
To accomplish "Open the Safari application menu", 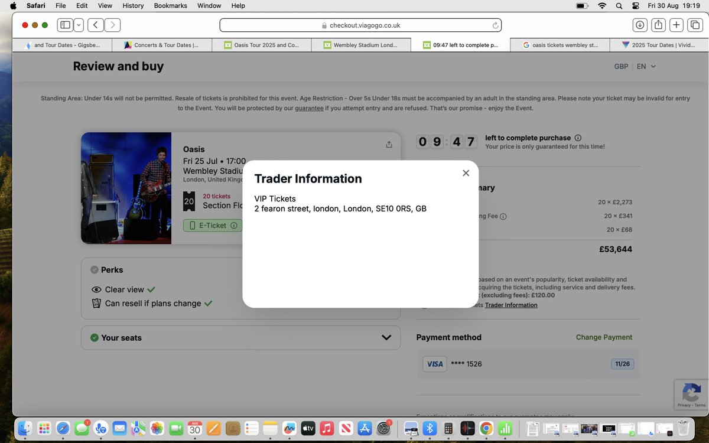I will [x=35, y=5].
